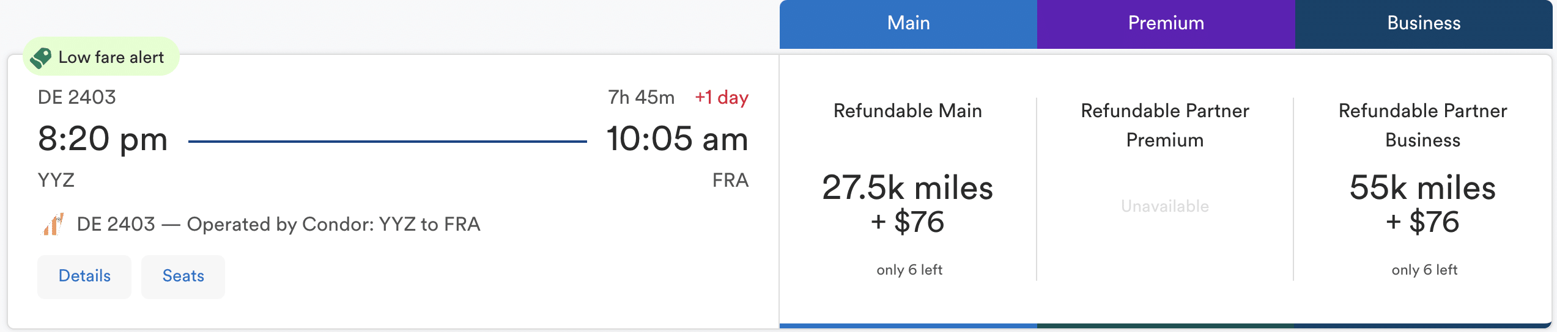
Task: Click the 10:05 am arrival time
Action: tap(677, 139)
